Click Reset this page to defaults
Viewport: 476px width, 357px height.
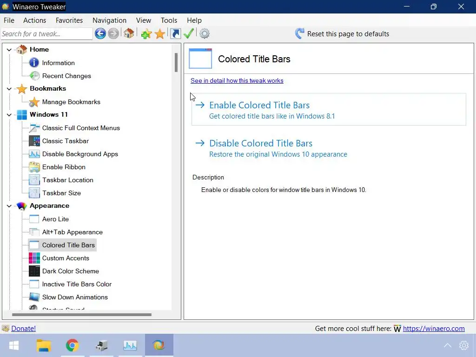click(x=342, y=33)
